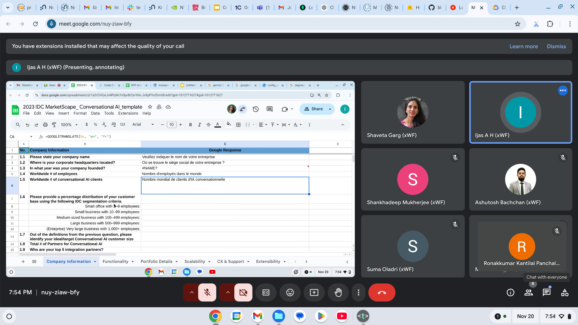The width and height of the screenshot is (578, 325).
Task: Leave the call with red hang-up button
Action: pos(382,292)
